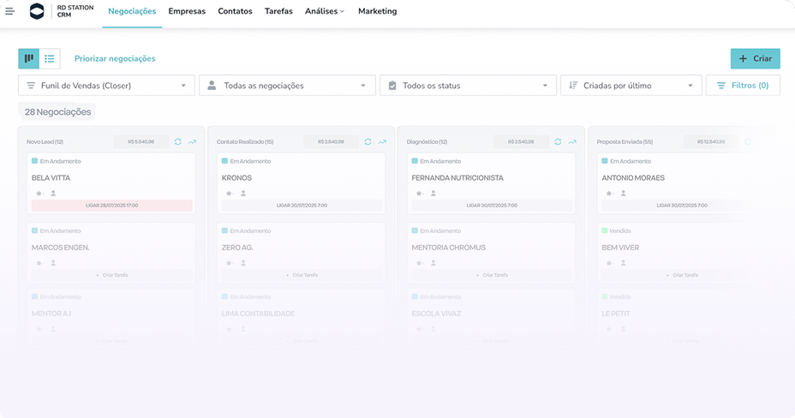Click refresh icon in Novo Lead column

point(178,141)
